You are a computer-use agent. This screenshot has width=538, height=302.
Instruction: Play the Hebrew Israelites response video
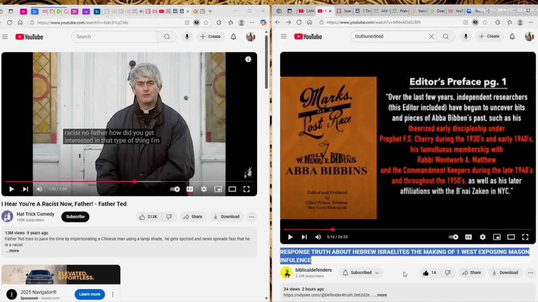click(x=290, y=237)
